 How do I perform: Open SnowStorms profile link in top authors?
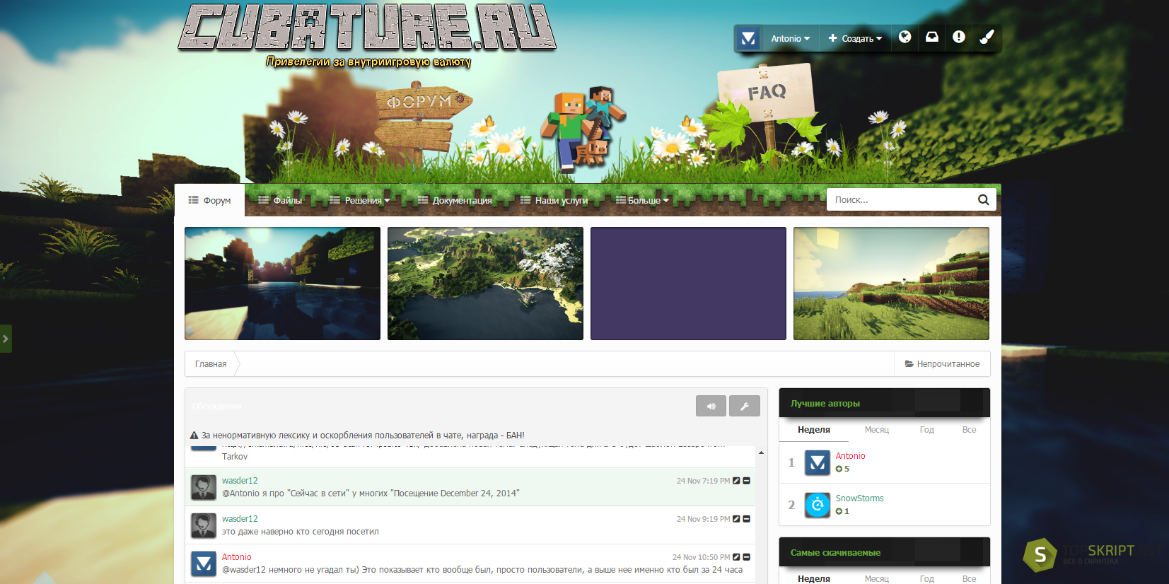[859, 498]
